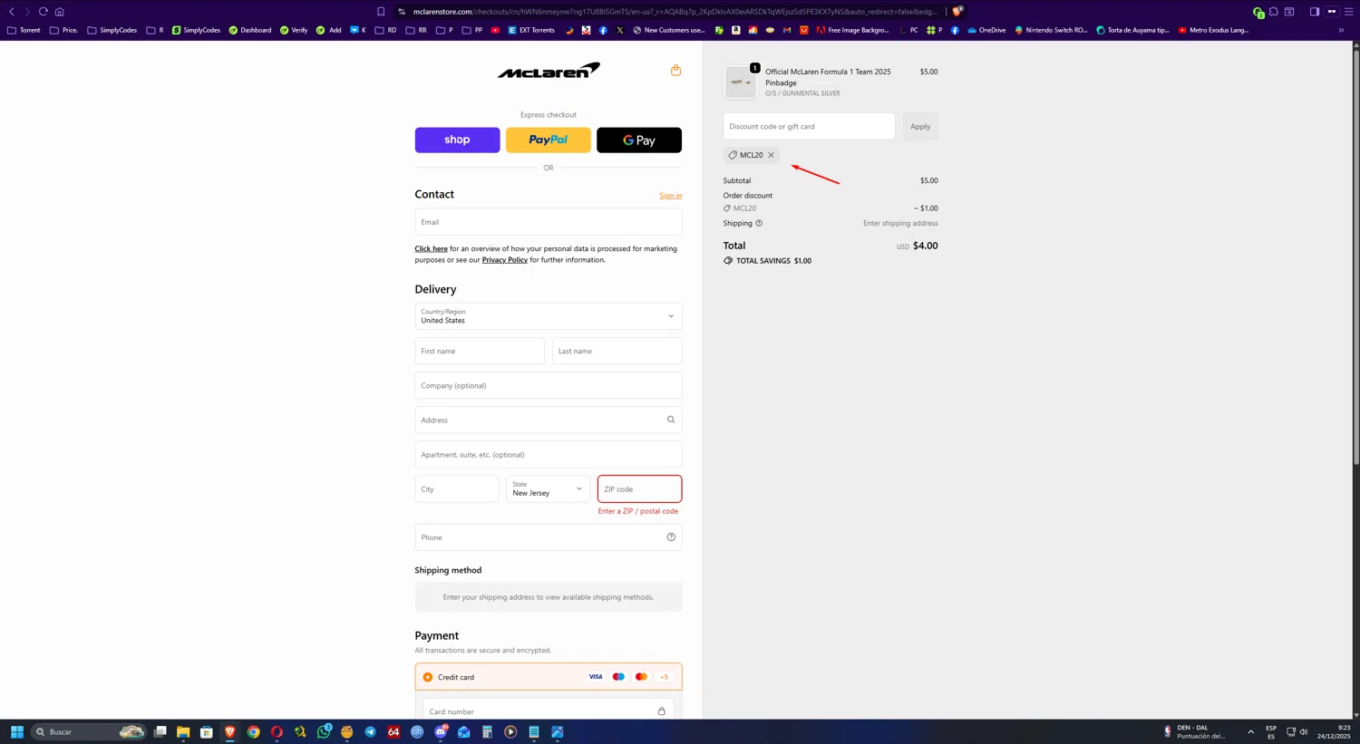Open the EXT Torrents bookmark

point(531,30)
